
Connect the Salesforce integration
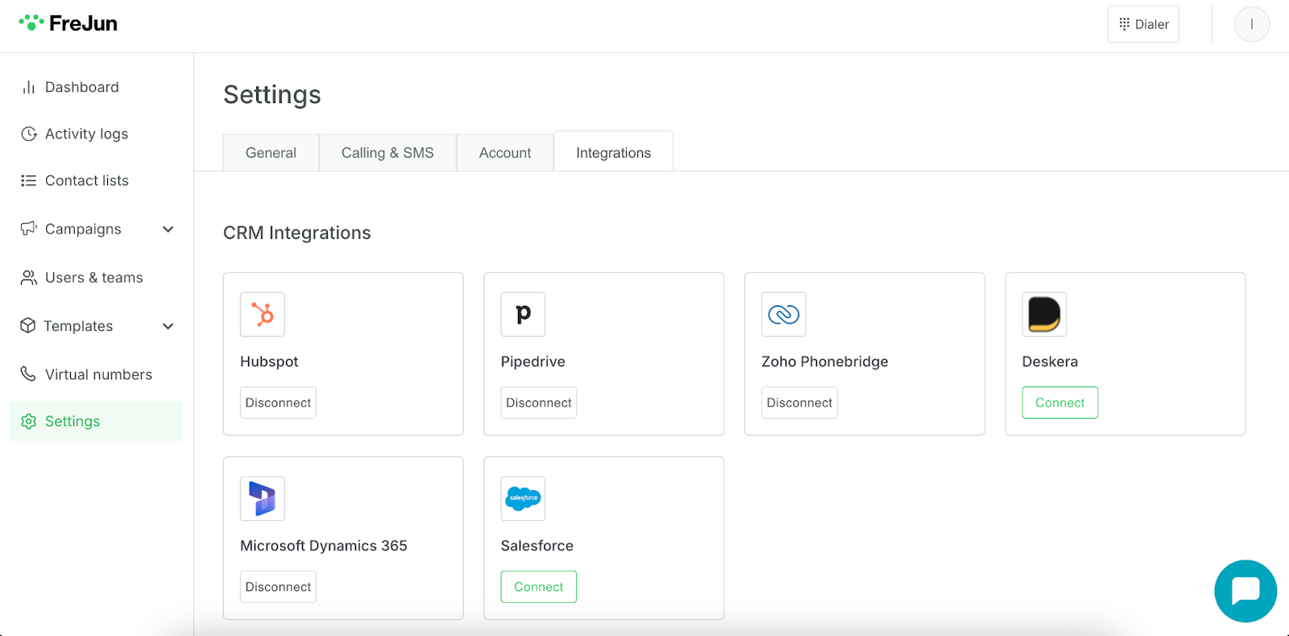[x=539, y=587]
